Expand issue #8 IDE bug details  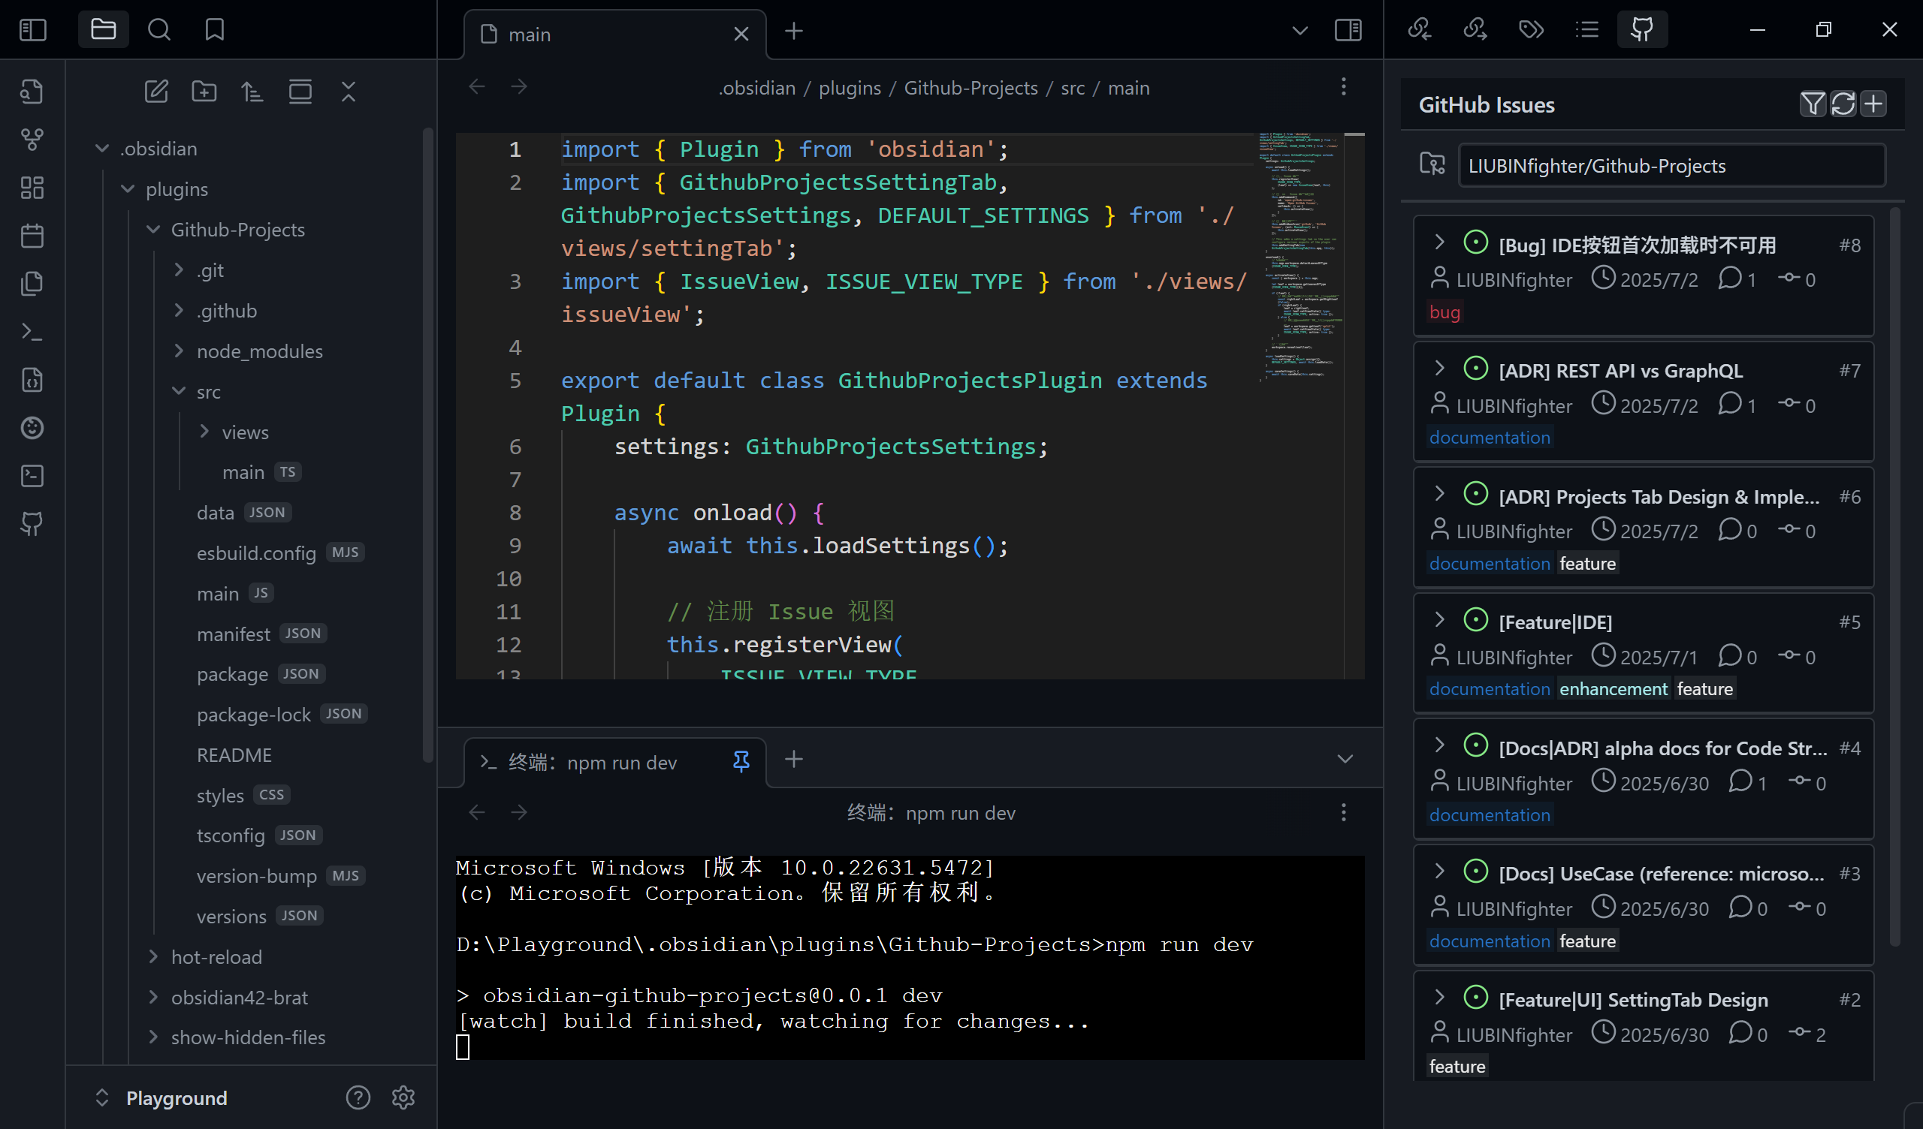point(1439,241)
